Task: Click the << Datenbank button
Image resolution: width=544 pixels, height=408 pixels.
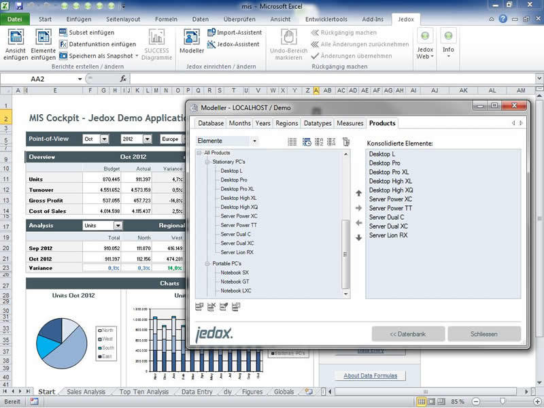Action: pos(408,334)
